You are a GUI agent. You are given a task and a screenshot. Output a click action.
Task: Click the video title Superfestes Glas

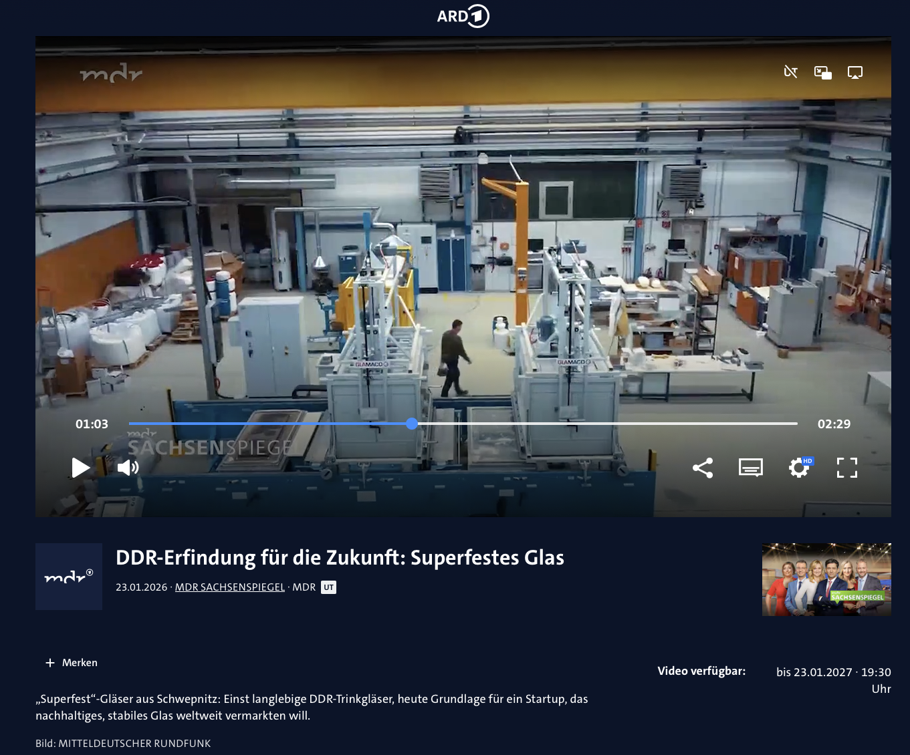pyautogui.click(x=340, y=558)
